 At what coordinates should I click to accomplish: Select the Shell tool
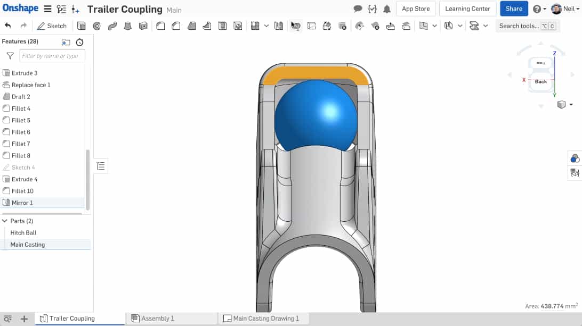(222, 26)
